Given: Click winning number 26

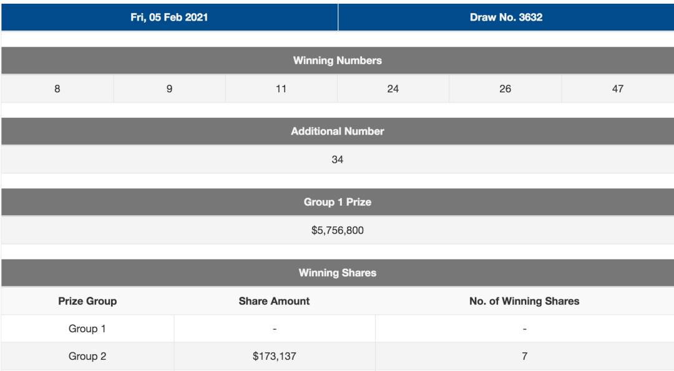Looking at the screenshot, I should pyautogui.click(x=505, y=89).
